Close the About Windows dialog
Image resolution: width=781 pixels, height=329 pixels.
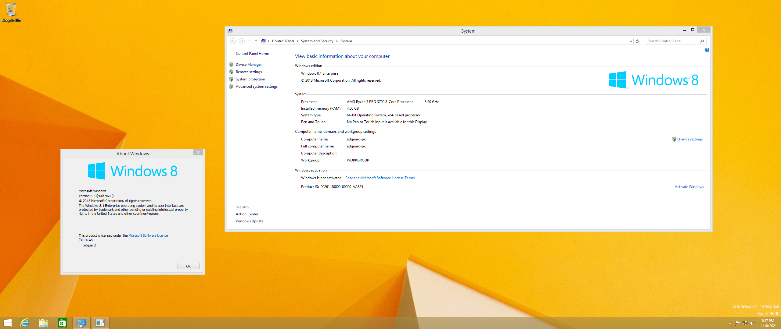point(198,152)
